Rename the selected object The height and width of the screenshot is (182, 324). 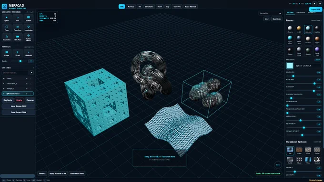point(30,100)
